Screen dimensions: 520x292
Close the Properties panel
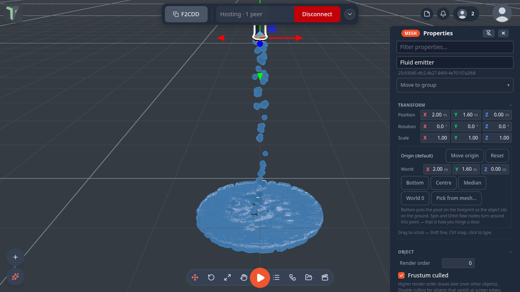[503, 33]
